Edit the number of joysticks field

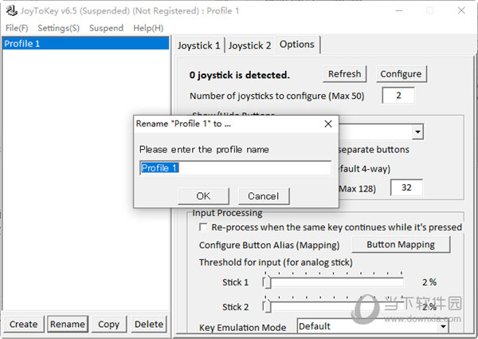[x=398, y=96]
